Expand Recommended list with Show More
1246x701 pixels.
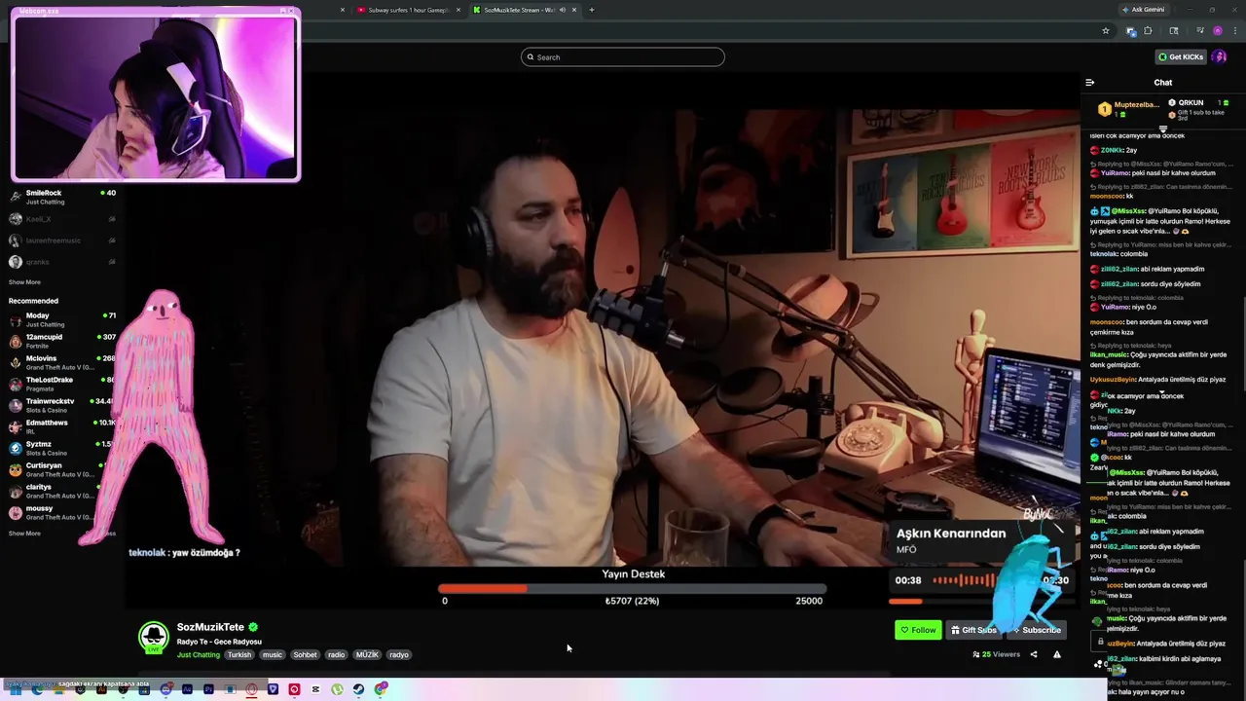24,534
